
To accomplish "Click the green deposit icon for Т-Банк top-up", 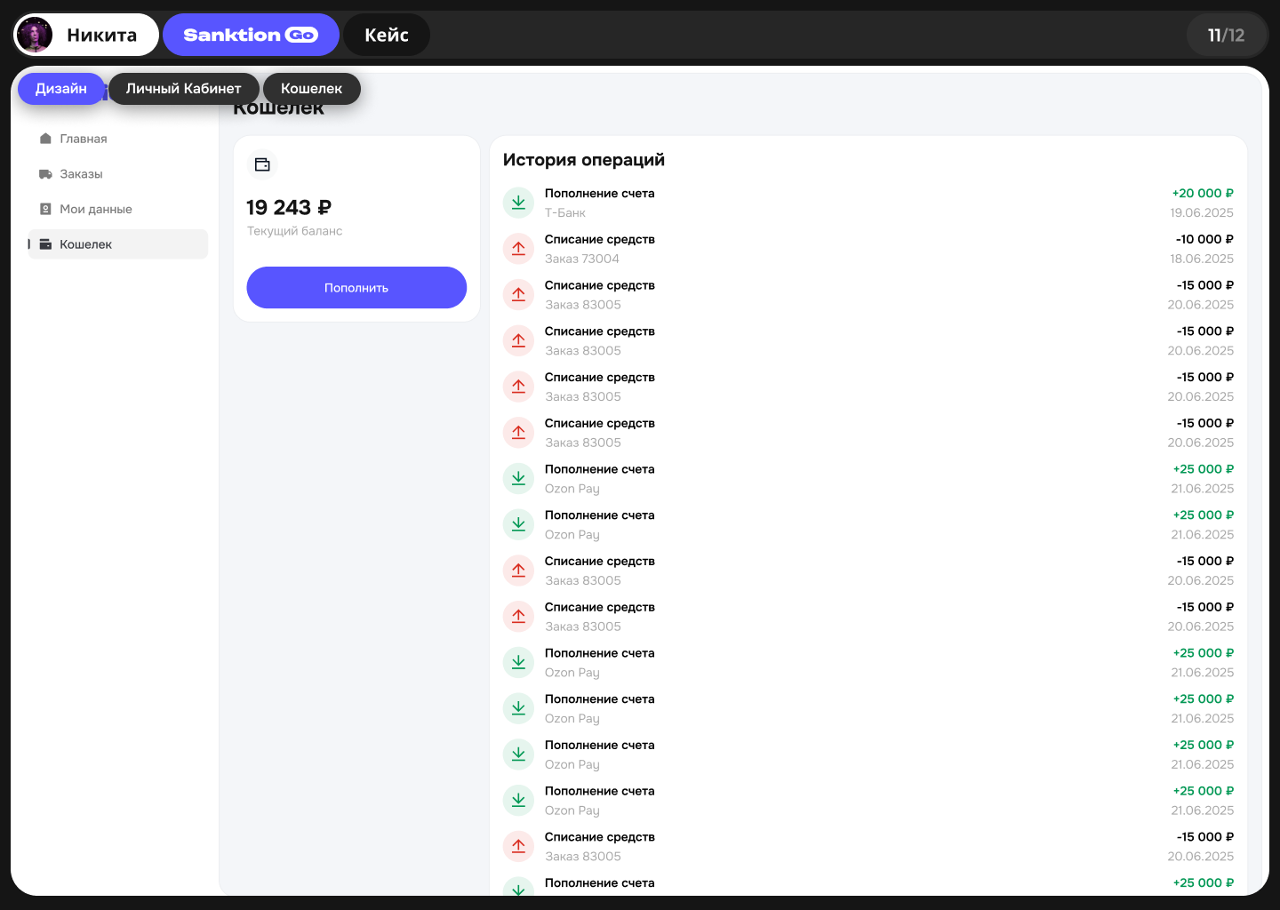I will pos(518,202).
